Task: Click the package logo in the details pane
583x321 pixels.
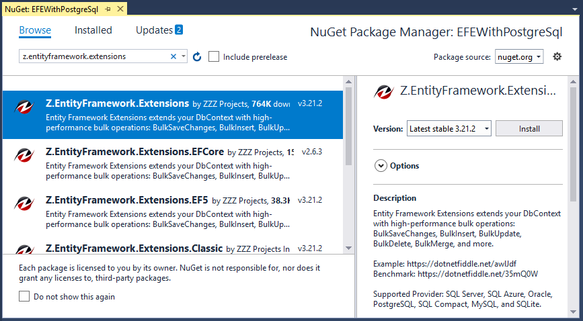Action: point(384,91)
